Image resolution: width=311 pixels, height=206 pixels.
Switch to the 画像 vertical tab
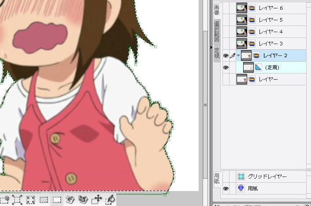(217, 10)
